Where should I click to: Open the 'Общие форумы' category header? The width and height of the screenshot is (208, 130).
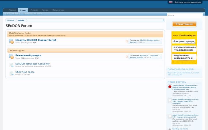(x=16, y=50)
